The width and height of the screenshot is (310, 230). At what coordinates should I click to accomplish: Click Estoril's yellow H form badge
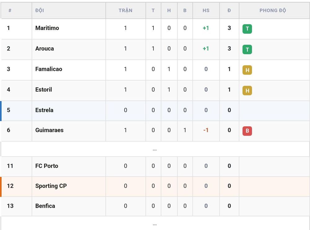click(x=247, y=90)
